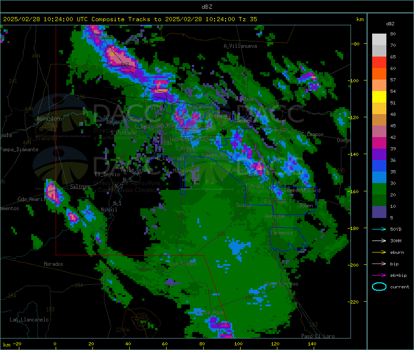The image size is (414, 350).
Task: Click the 'El_Desvio' map label
Action: pyautogui.click(x=107, y=174)
